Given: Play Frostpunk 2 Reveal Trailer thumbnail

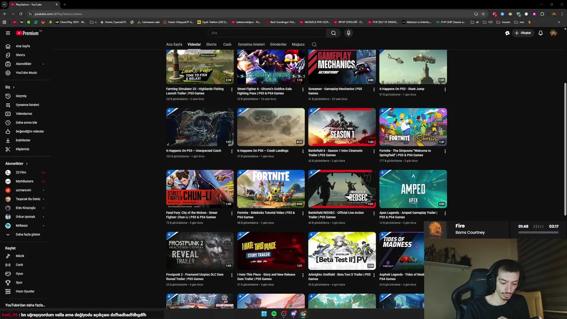Looking at the screenshot, I should tap(200, 251).
